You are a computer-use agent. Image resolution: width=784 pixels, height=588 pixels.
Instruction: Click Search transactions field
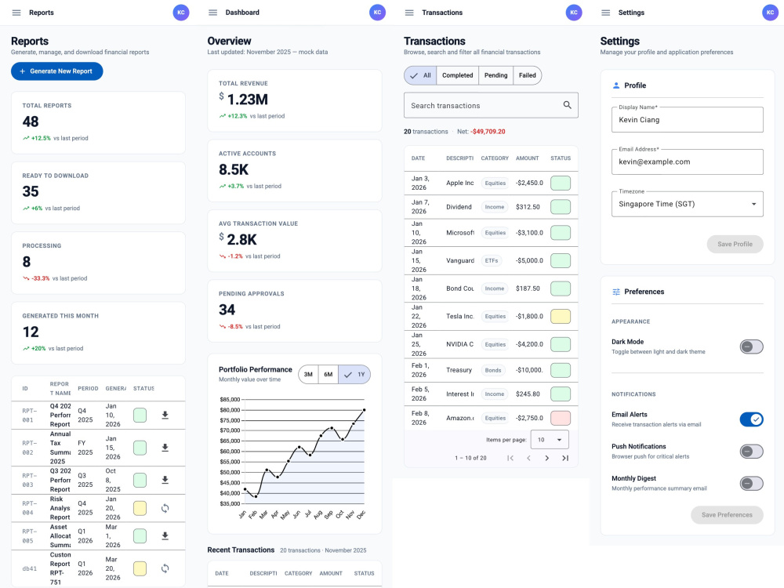click(491, 106)
